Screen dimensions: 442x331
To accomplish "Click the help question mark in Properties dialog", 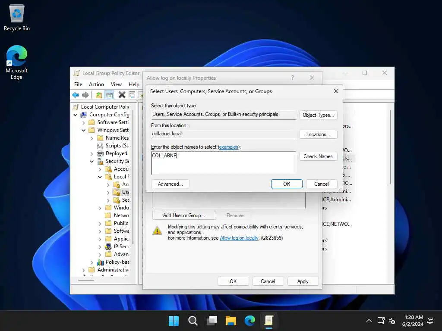I will click(x=292, y=78).
